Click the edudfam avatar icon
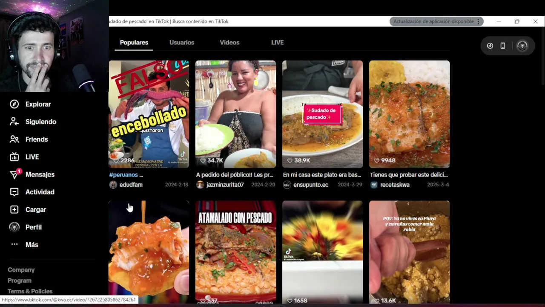This screenshot has width=545, height=307. pyautogui.click(x=113, y=185)
